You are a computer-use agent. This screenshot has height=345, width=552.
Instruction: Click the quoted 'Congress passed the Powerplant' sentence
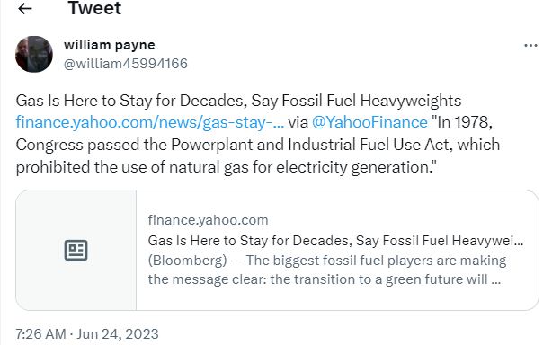click(258, 145)
